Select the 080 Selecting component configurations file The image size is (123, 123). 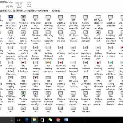pyautogui.click(x=36, y=98)
